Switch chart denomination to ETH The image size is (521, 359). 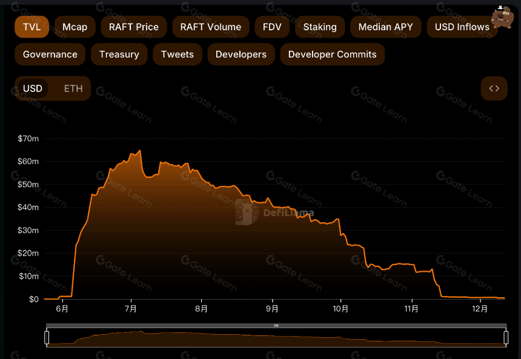pyautogui.click(x=73, y=88)
